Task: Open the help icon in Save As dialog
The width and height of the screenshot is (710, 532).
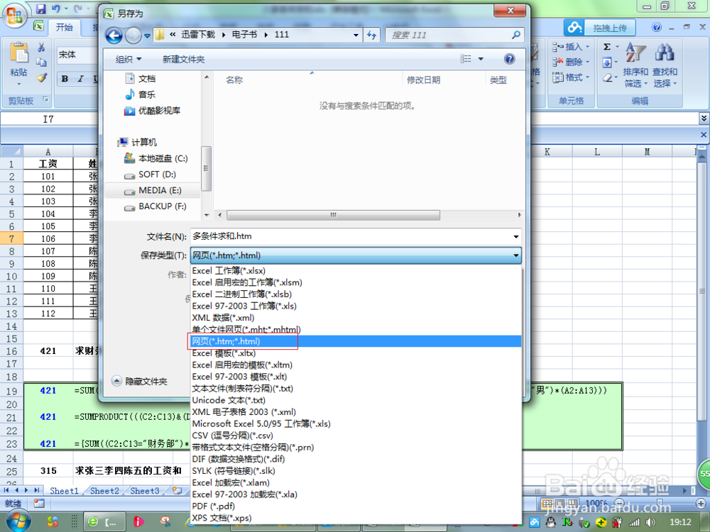Action: 509,59
